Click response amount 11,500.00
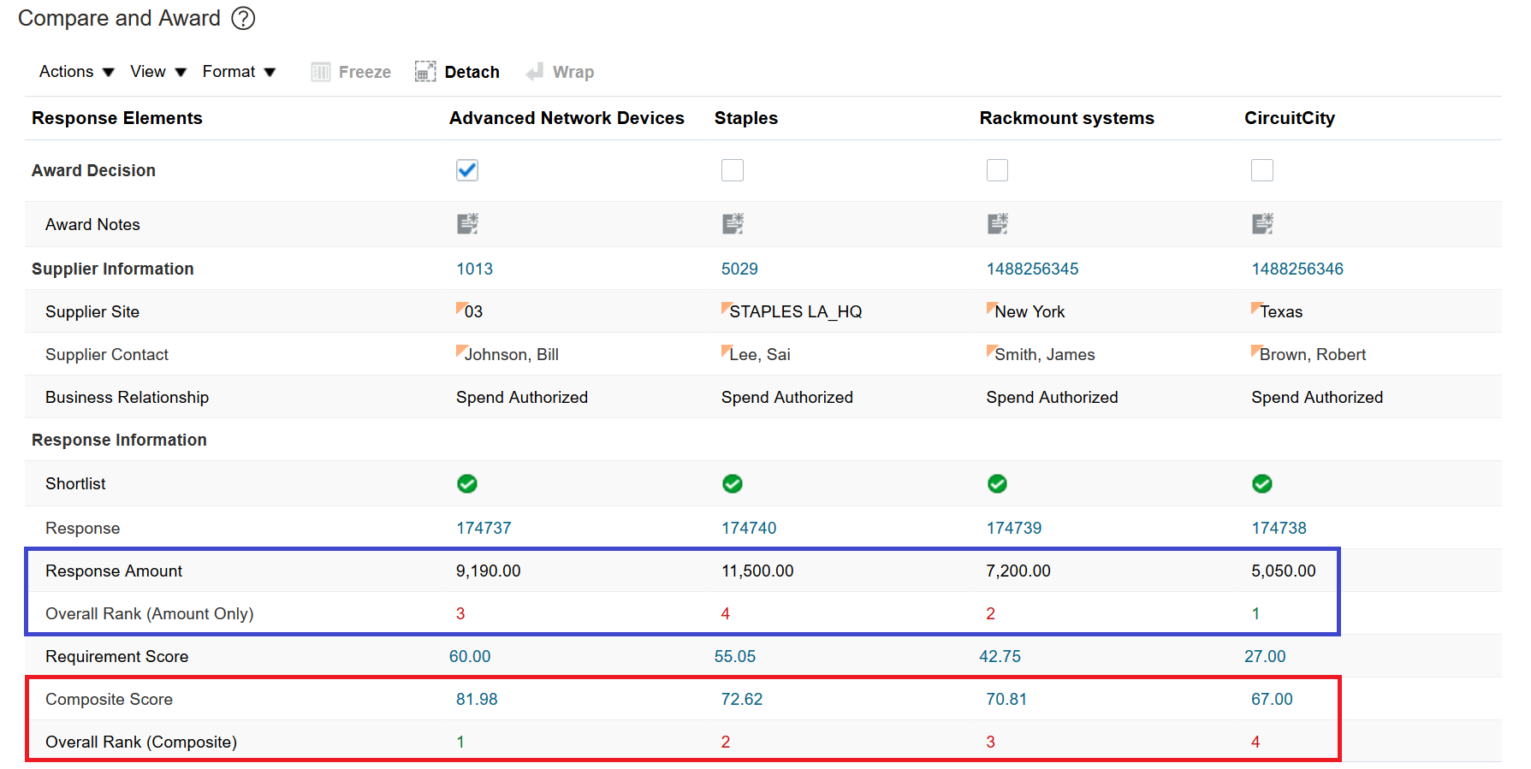Viewport: 1531px width, 769px height. coord(757,571)
